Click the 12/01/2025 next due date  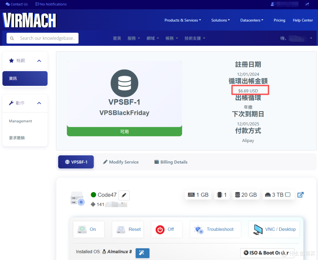coord(248,124)
